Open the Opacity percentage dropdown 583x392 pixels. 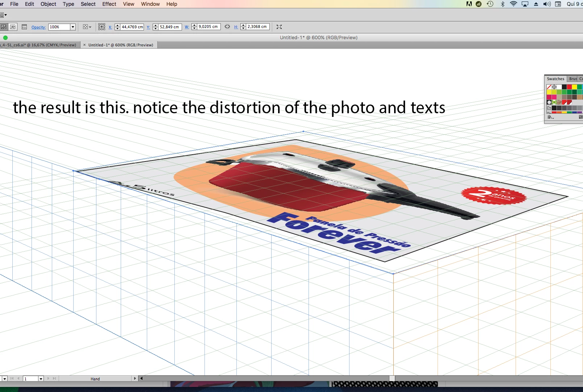[73, 27]
